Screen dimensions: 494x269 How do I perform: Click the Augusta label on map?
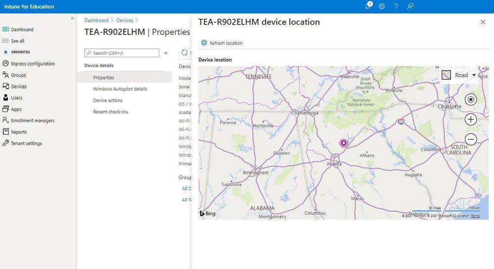click(413, 175)
